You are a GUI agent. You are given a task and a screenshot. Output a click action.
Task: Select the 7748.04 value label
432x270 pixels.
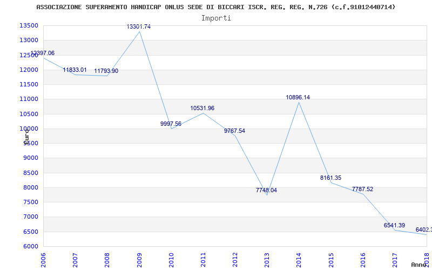pyautogui.click(x=266, y=191)
